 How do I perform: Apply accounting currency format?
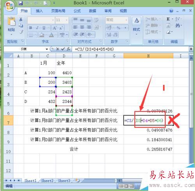(x=109, y=28)
